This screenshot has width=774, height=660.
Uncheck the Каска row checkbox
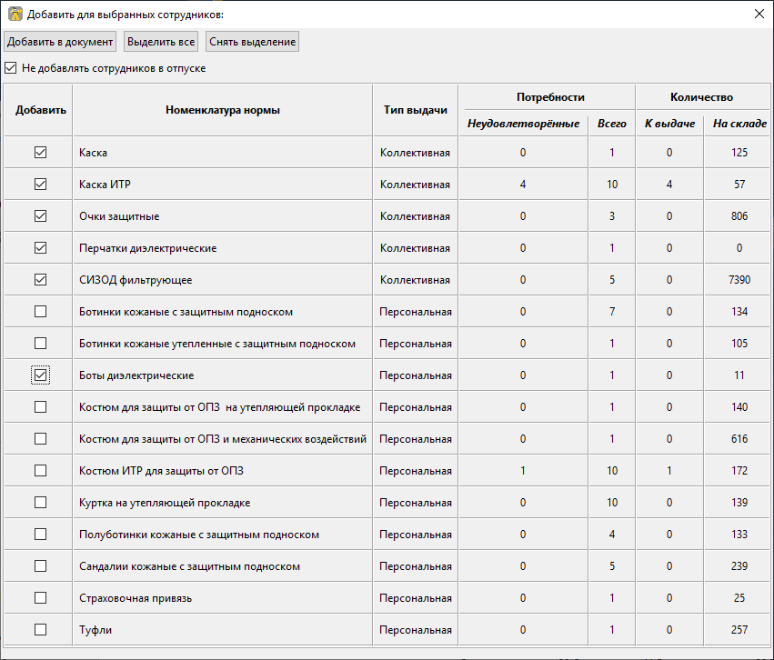41,153
